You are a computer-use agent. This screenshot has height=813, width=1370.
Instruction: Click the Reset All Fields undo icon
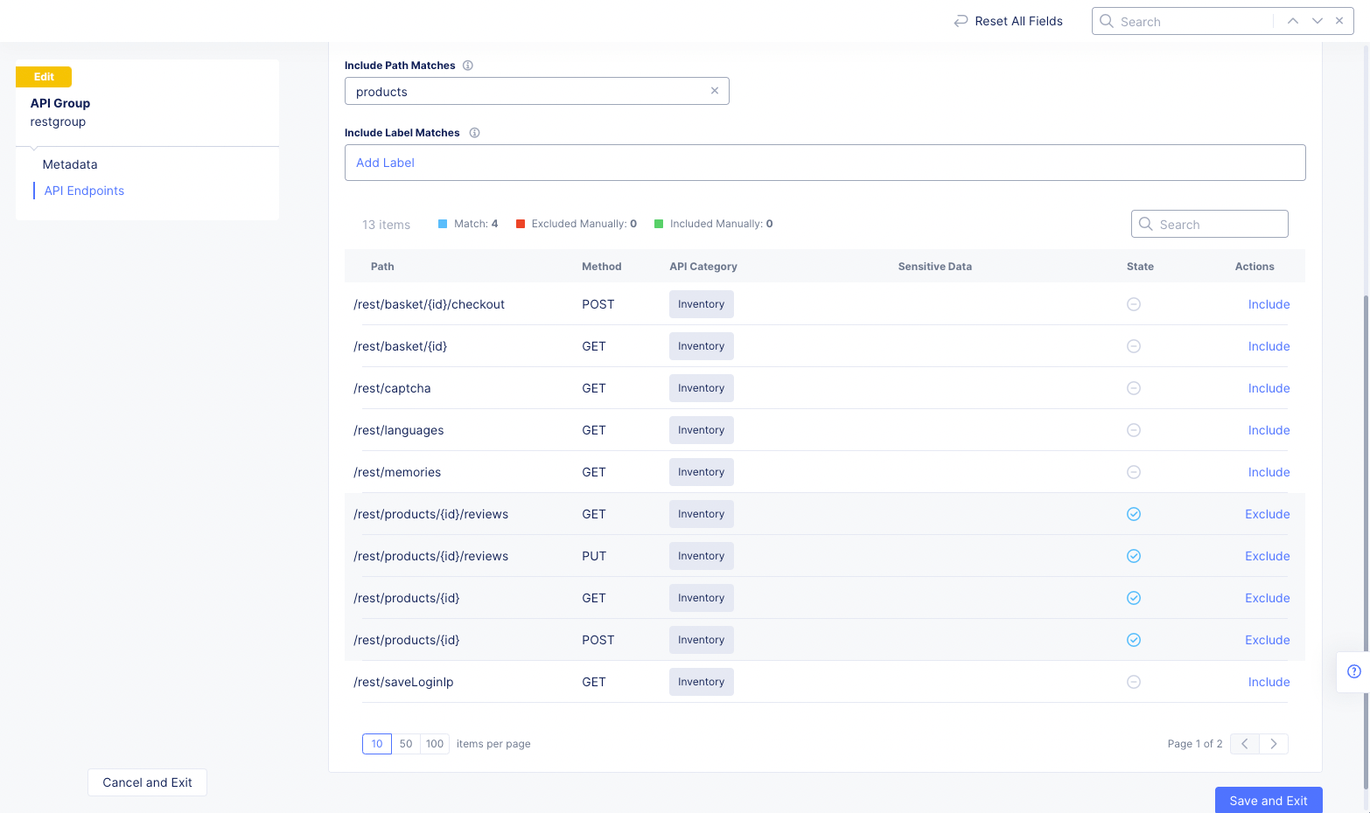(x=960, y=20)
